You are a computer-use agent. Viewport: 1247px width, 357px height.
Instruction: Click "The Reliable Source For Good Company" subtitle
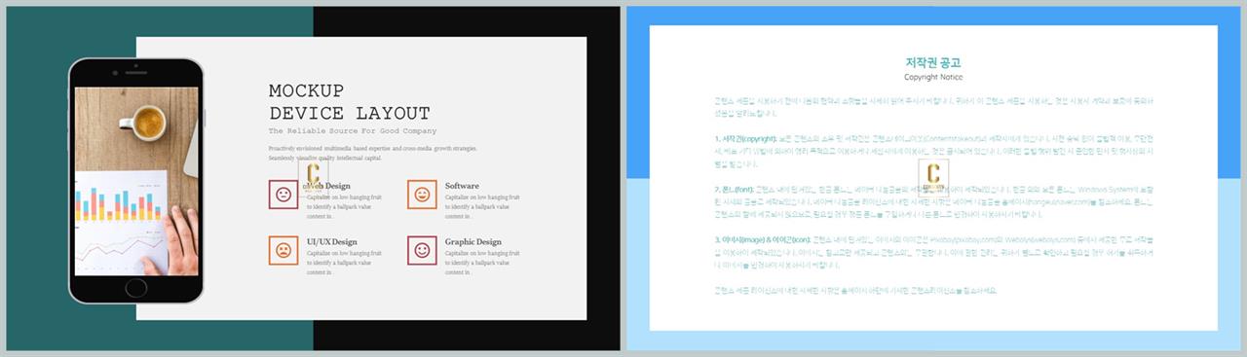coord(353,130)
